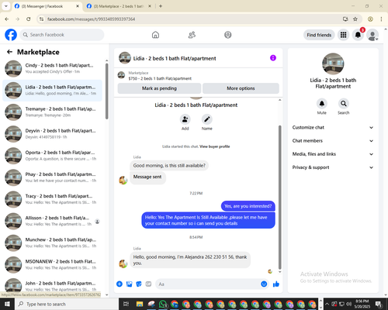Switch to the Marketplace 2 beds tab

[x=119, y=6]
